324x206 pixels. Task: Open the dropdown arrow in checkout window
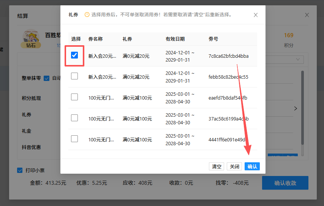[298, 60]
